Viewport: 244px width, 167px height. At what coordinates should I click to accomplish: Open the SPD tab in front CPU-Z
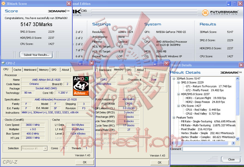pyautogui.click(x=54, y=70)
